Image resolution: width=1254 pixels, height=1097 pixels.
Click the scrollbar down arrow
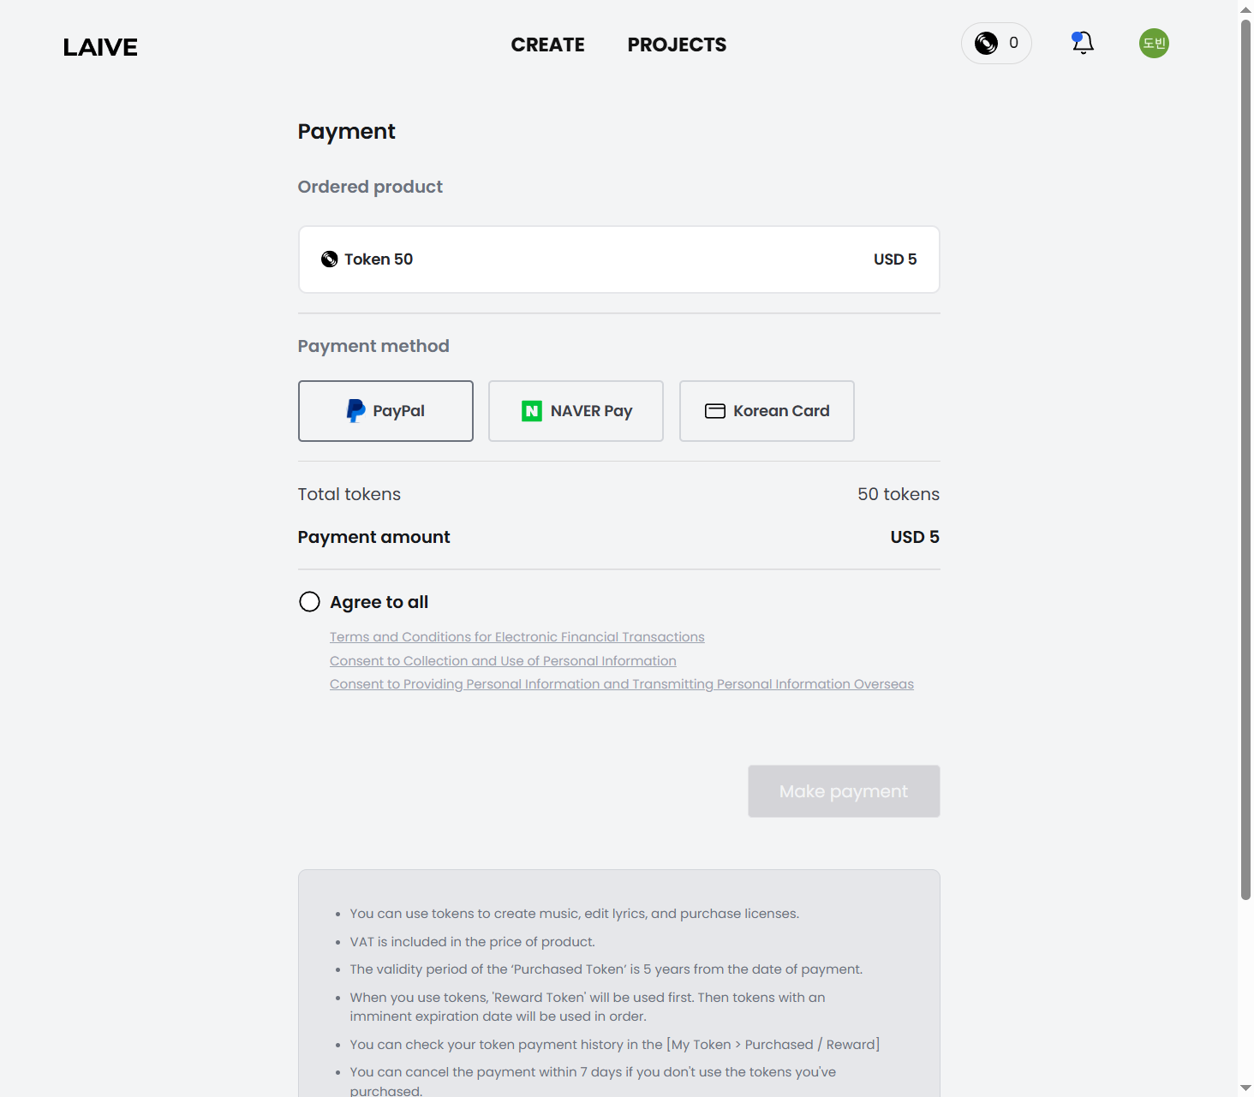point(1245,1088)
